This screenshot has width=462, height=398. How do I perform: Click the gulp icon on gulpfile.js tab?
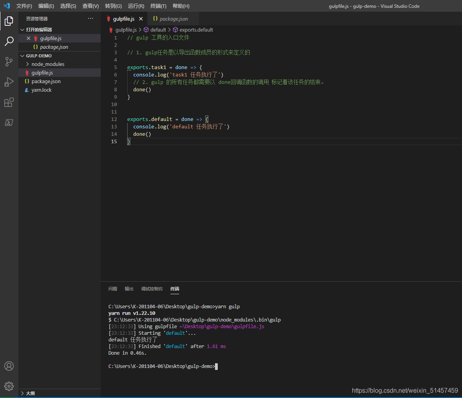click(x=109, y=19)
